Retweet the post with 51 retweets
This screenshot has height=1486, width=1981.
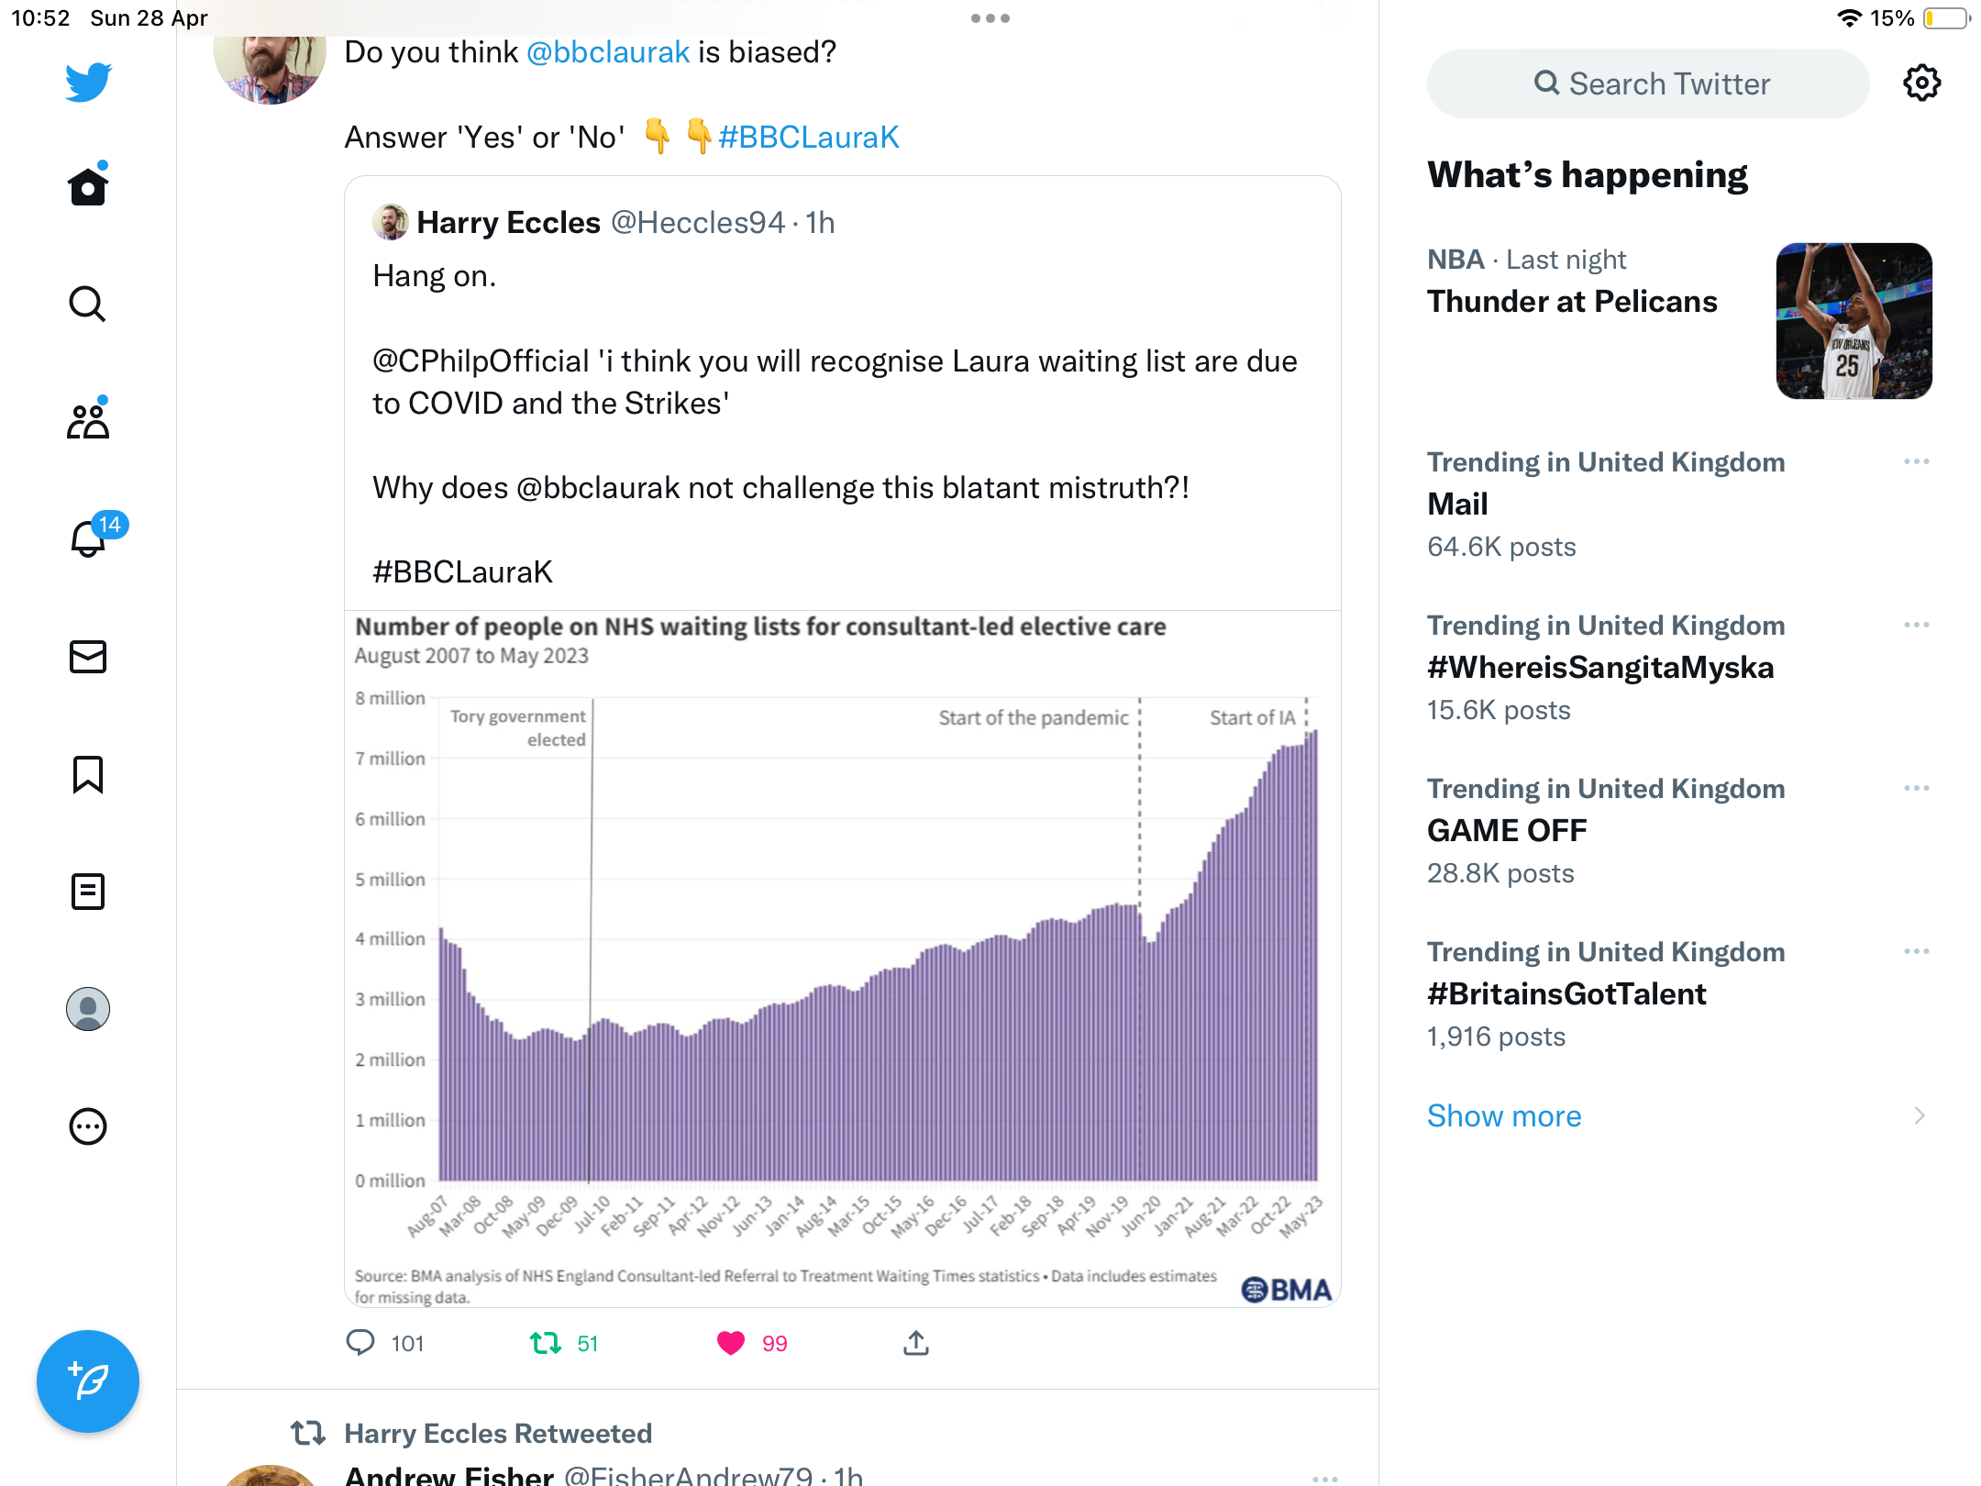[x=564, y=1343]
